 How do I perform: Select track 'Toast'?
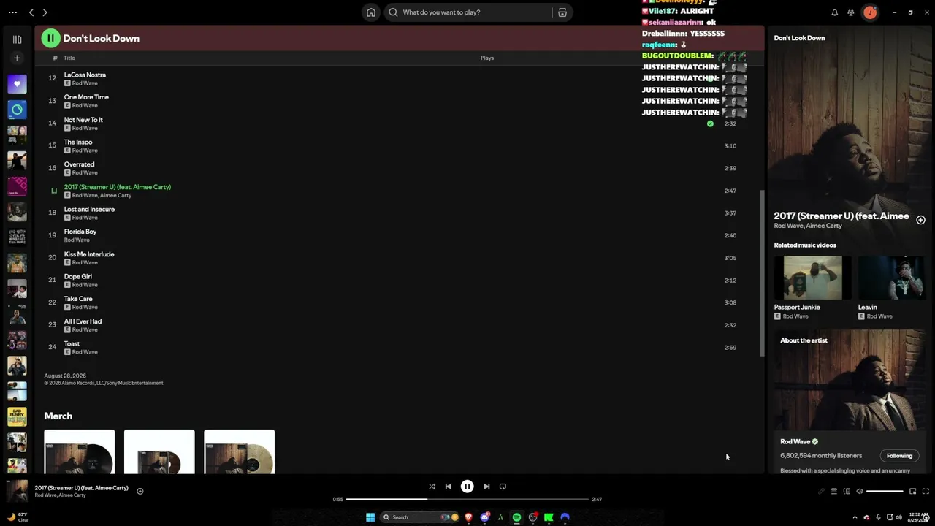click(72, 344)
